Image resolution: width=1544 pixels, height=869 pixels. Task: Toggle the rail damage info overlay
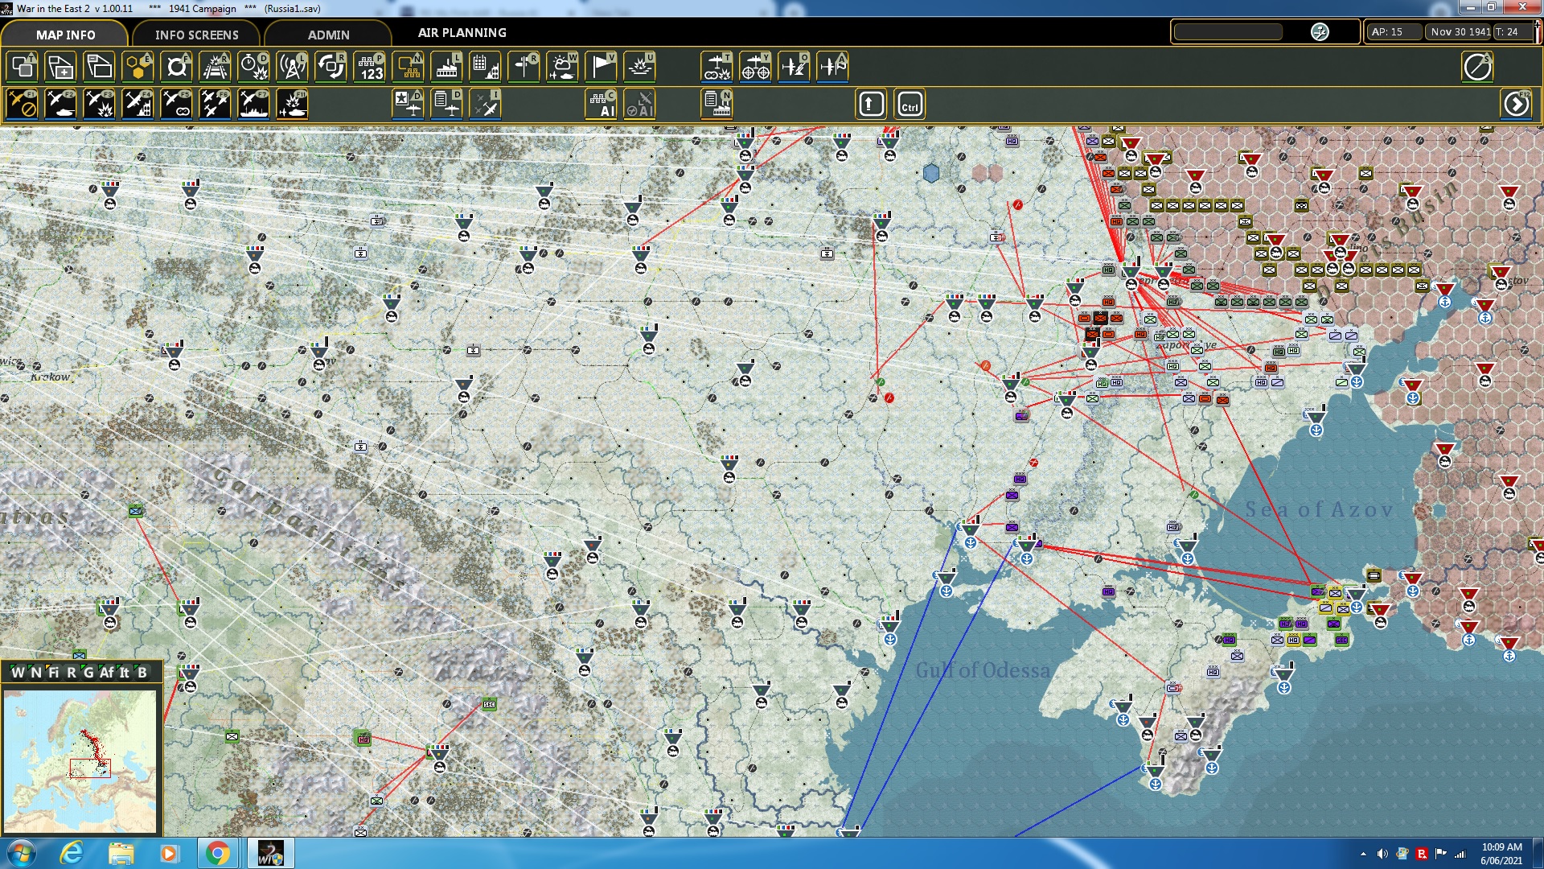click(x=215, y=67)
